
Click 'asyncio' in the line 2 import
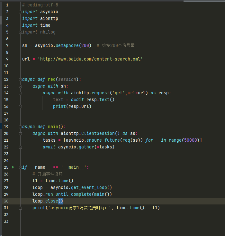pos(49,12)
